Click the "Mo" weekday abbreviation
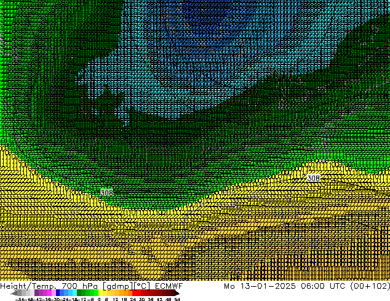 [229, 286]
